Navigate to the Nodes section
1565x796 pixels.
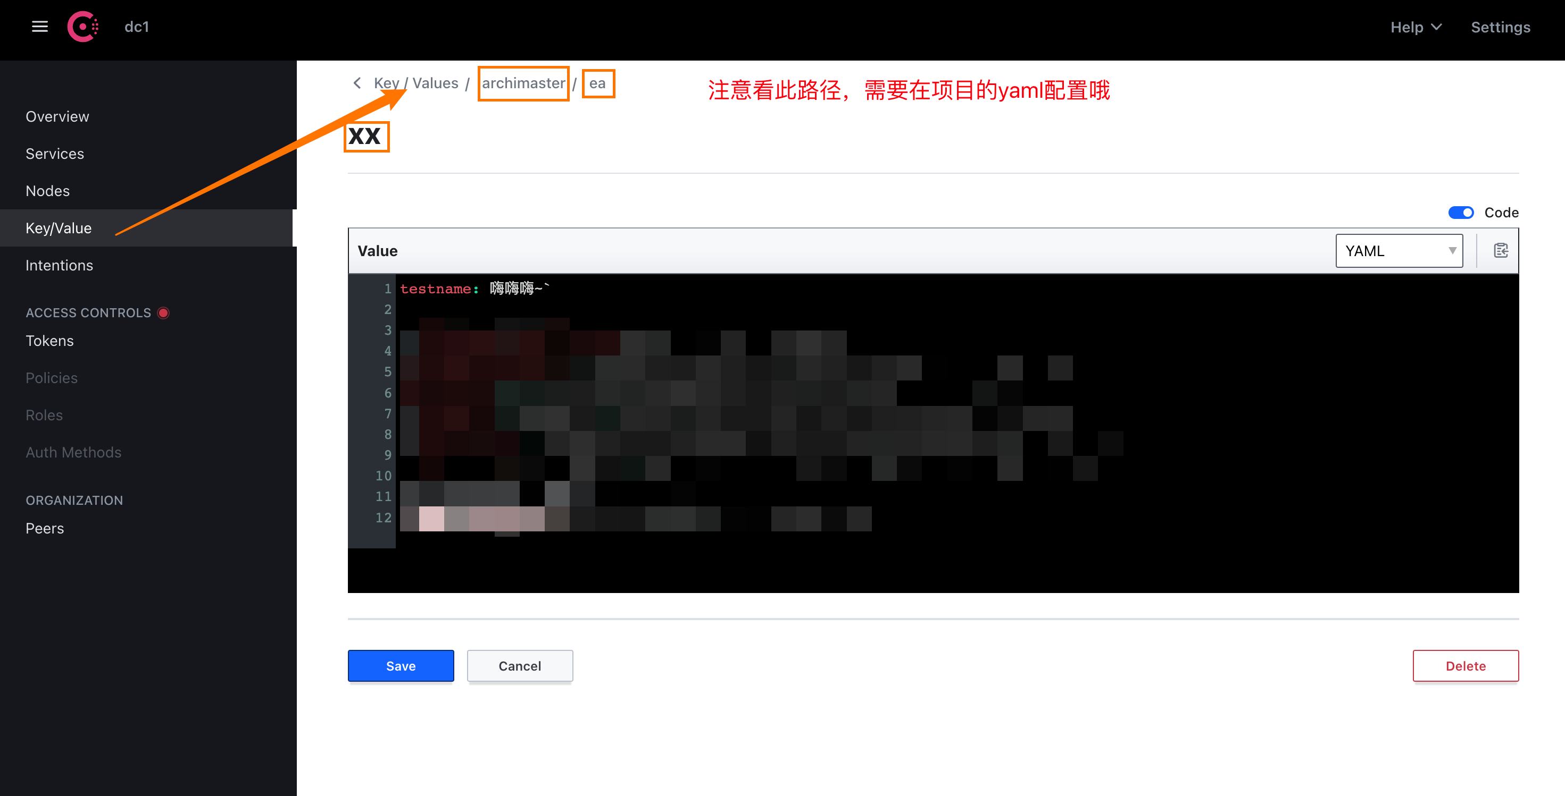coord(47,191)
